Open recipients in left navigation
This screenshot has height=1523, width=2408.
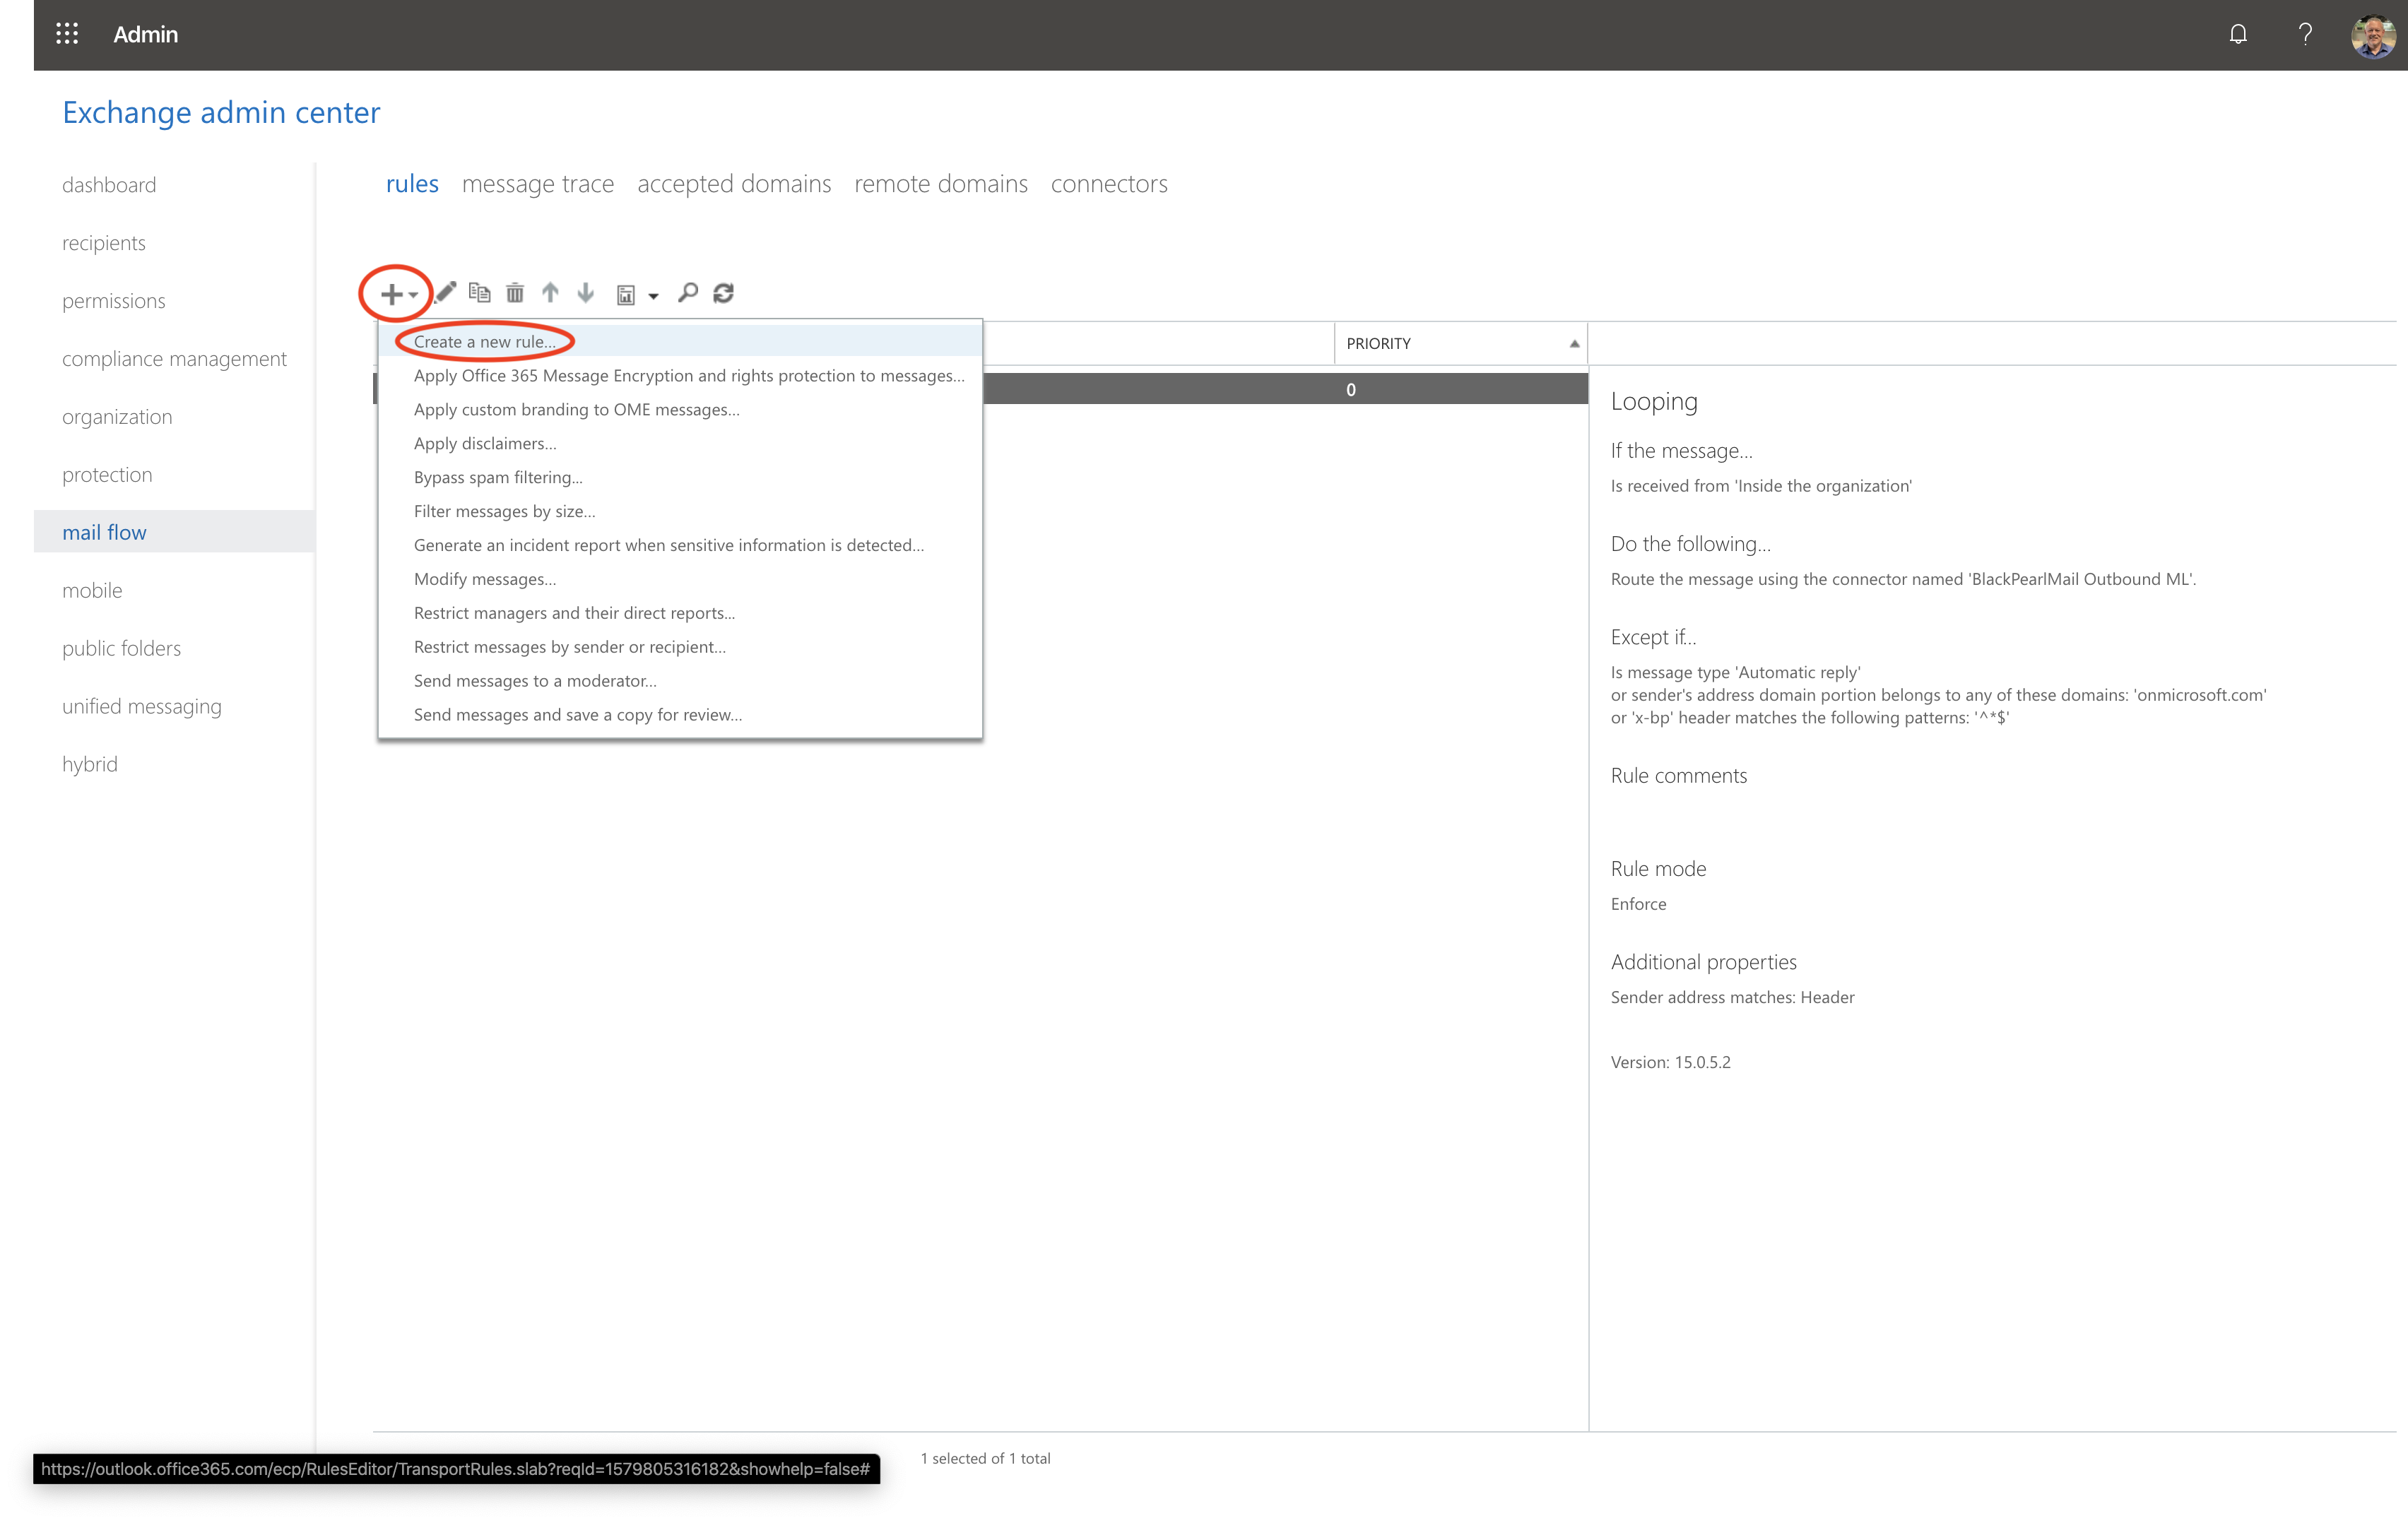pos(104,243)
